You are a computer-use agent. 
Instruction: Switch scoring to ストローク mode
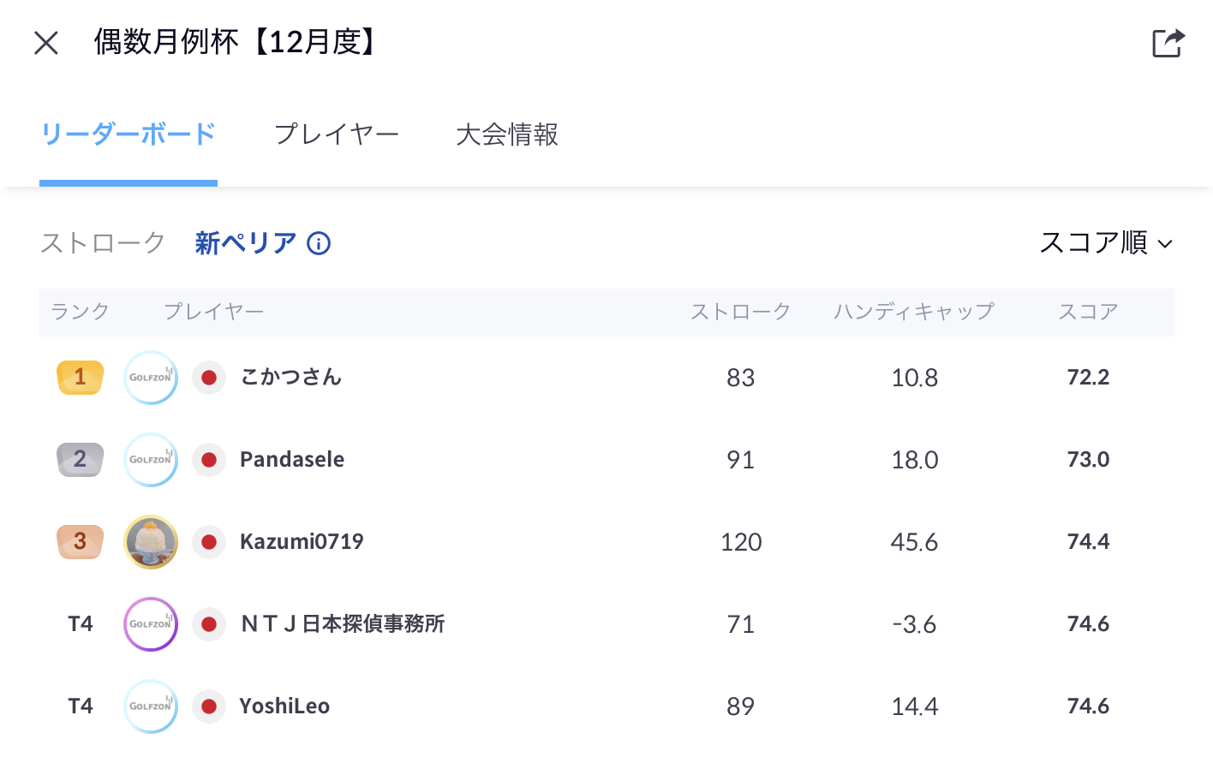point(103,244)
